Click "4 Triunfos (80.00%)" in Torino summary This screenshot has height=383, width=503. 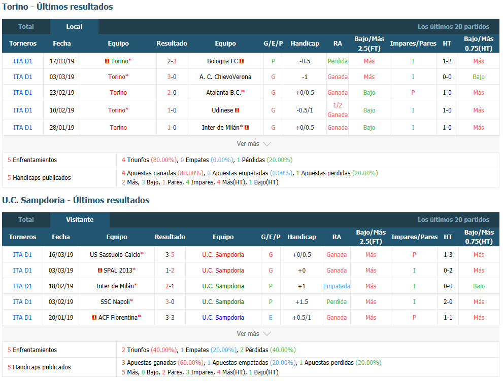[149, 160]
